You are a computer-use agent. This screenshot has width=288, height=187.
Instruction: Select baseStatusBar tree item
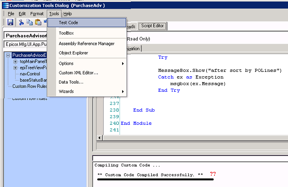(33, 80)
